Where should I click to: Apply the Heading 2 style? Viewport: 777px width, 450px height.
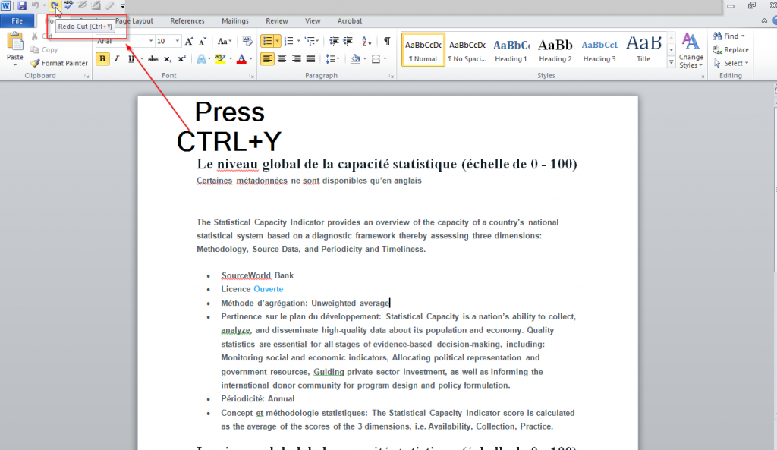(x=555, y=49)
